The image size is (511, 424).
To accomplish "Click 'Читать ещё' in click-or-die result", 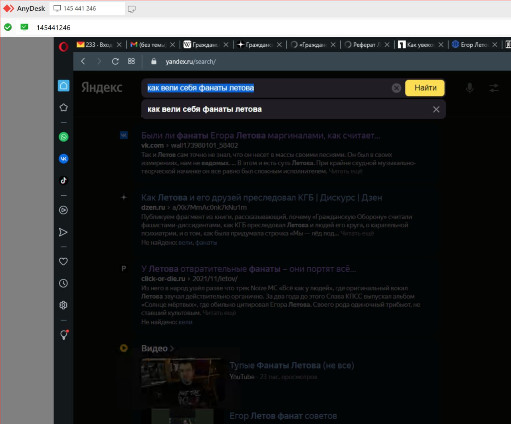I will point(219,313).
